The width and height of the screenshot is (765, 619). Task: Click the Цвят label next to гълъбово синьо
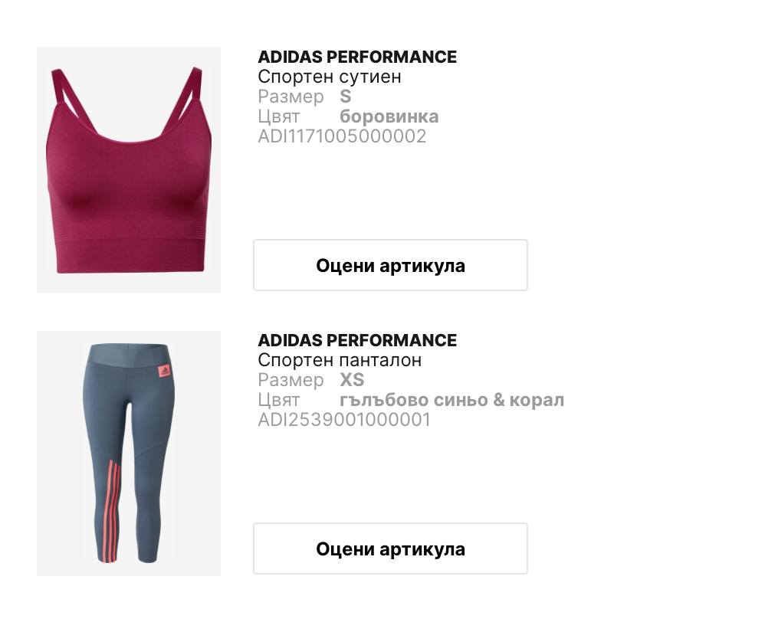[x=278, y=400]
